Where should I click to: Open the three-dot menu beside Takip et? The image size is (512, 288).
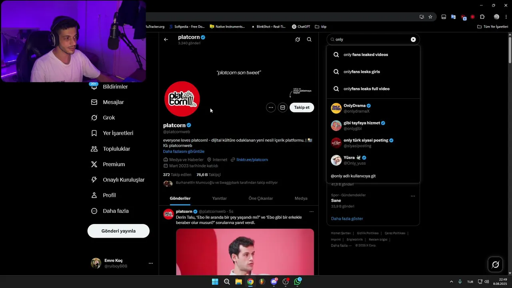point(271,107)
